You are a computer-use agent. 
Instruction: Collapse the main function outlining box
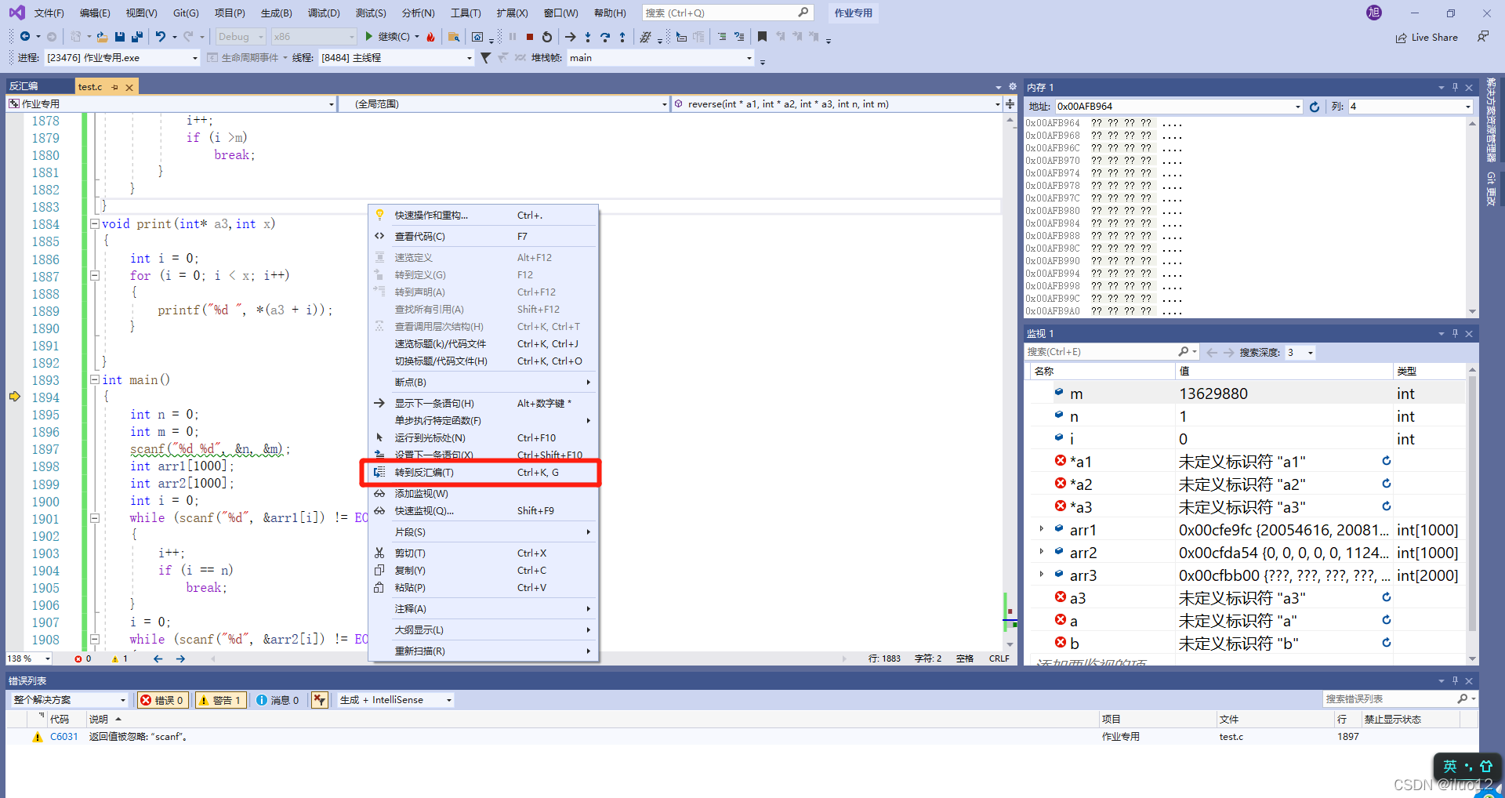[94, 380]
